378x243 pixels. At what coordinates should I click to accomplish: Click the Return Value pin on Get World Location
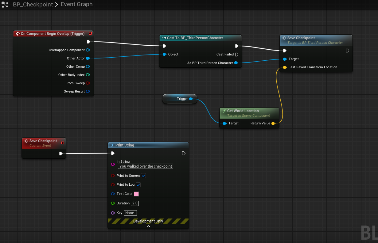click(273, 123)
